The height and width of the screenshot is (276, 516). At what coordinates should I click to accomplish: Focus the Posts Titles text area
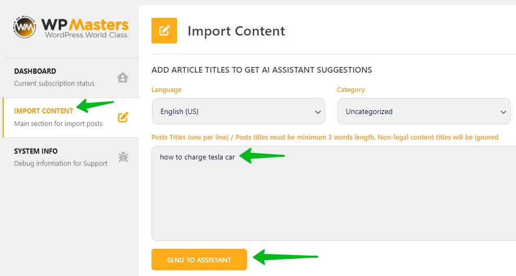click(x=334, y=193)
